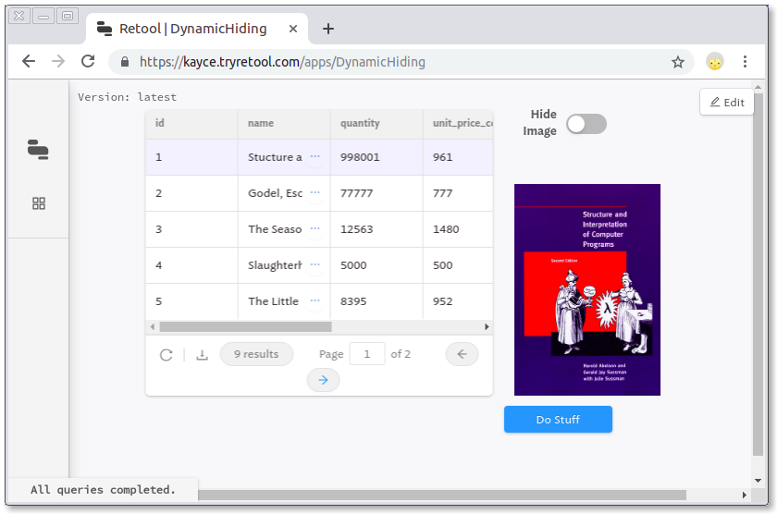Bookmark this page with the star icon
This screenshot has width=777, height=514.
[x=677, y=62]
